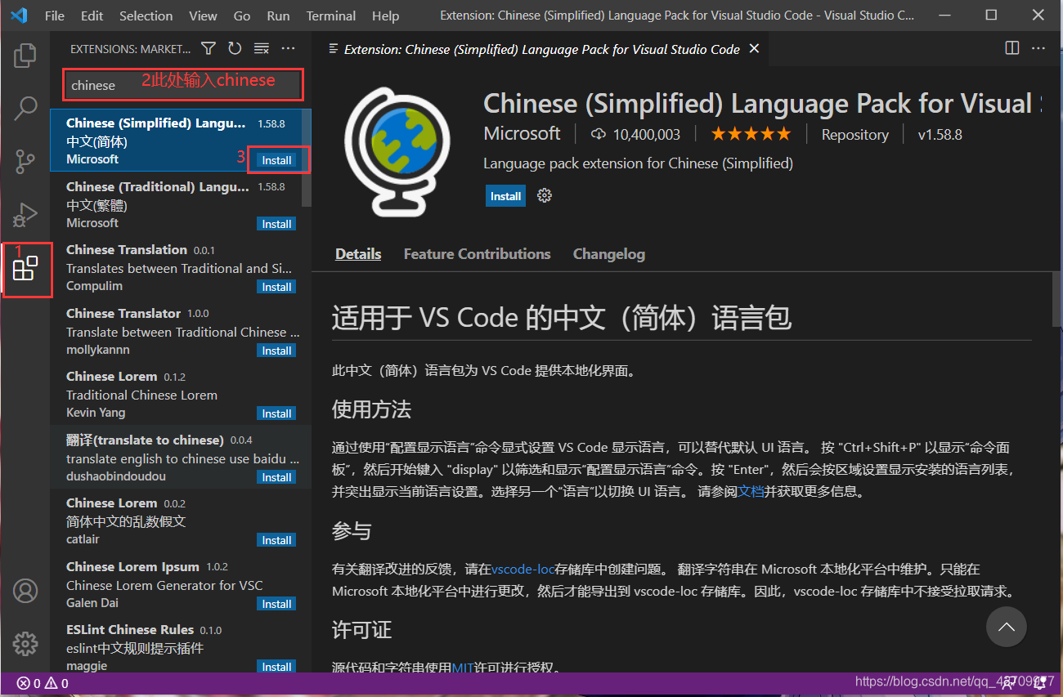Open the Selection menu
Viewport: 1063px width, 697px height.
tap(146, 16)
